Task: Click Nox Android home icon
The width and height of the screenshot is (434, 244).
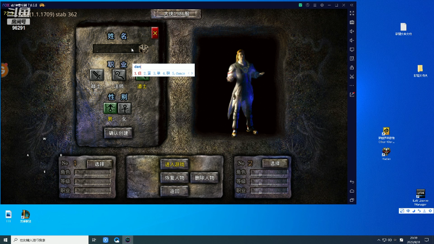Action: click(x=352, y=191)
